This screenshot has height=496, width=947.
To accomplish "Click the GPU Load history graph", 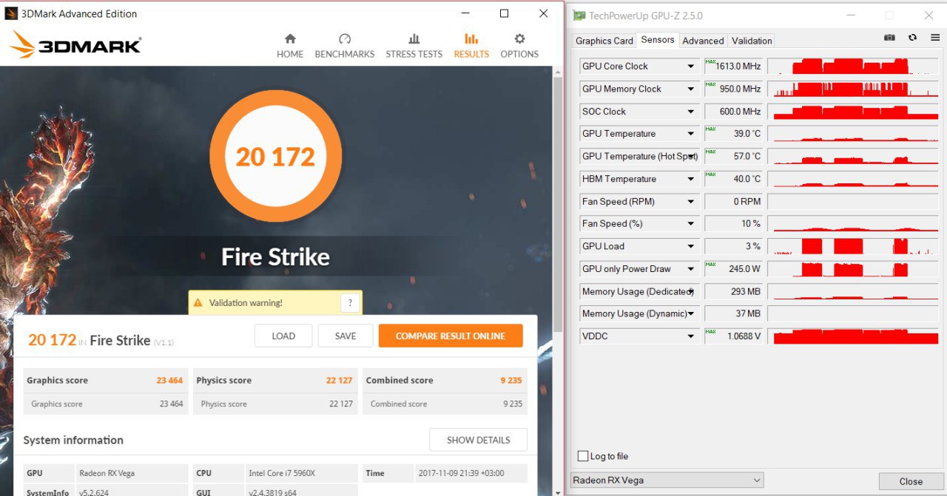I will [x=854, y=246].
